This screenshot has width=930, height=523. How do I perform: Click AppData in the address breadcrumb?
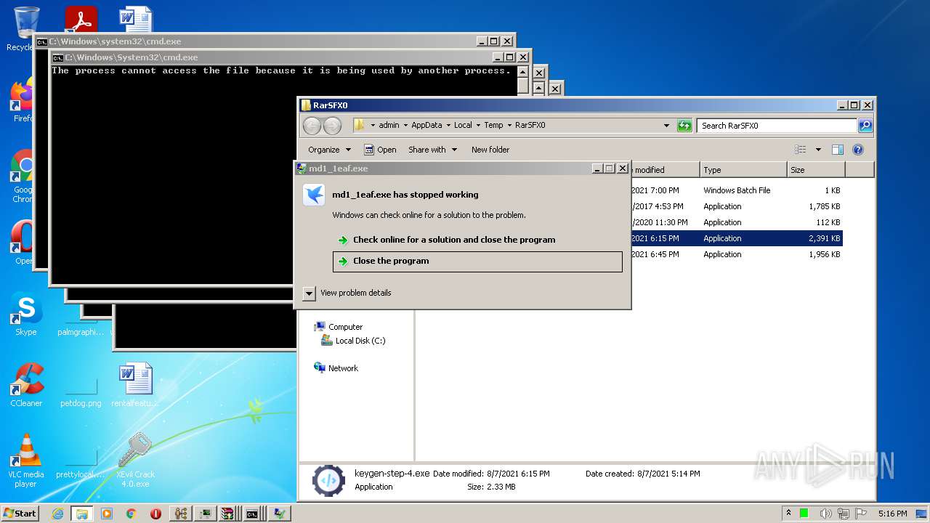pyautogui.click(x=426, y=125)
